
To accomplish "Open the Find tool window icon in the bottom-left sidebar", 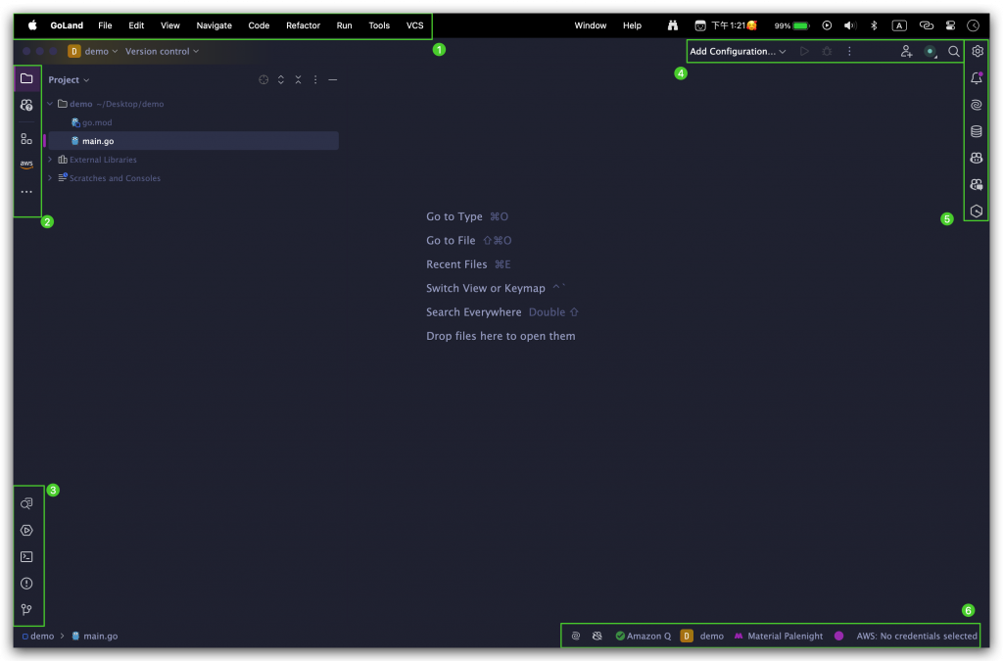I will click(26, 503).
